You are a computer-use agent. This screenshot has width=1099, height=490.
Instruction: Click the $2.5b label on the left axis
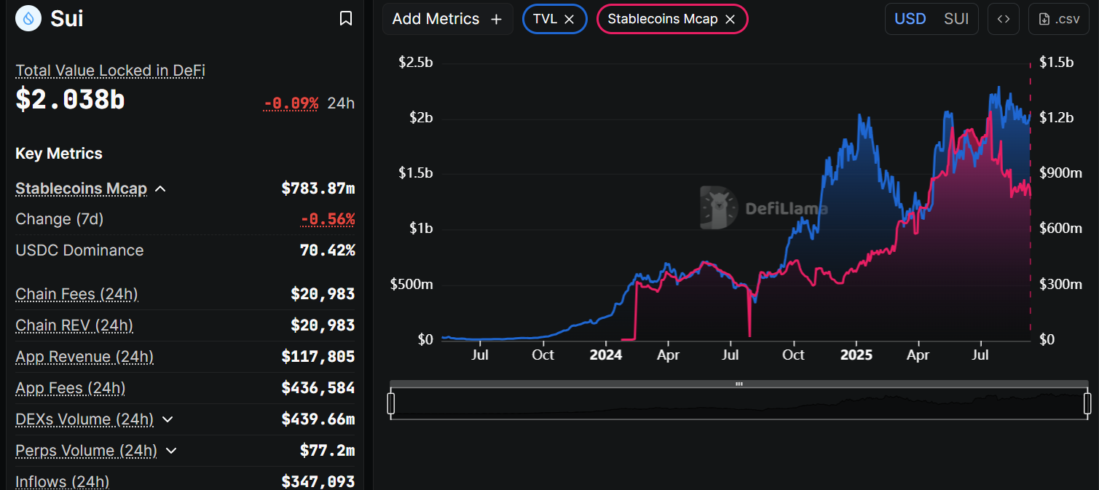pyautogui.click(x=416, y=63)
